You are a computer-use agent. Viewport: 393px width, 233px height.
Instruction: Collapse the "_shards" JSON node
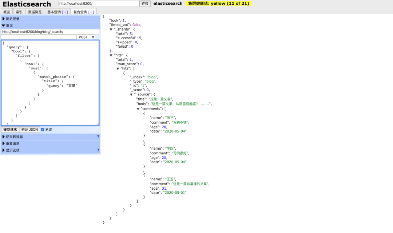[x=111, y=29]
